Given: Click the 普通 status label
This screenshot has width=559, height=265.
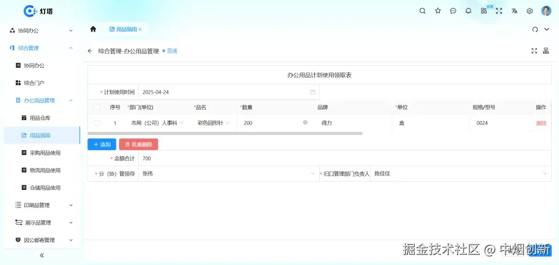Looking at the screenshot, I should point(172,51).
